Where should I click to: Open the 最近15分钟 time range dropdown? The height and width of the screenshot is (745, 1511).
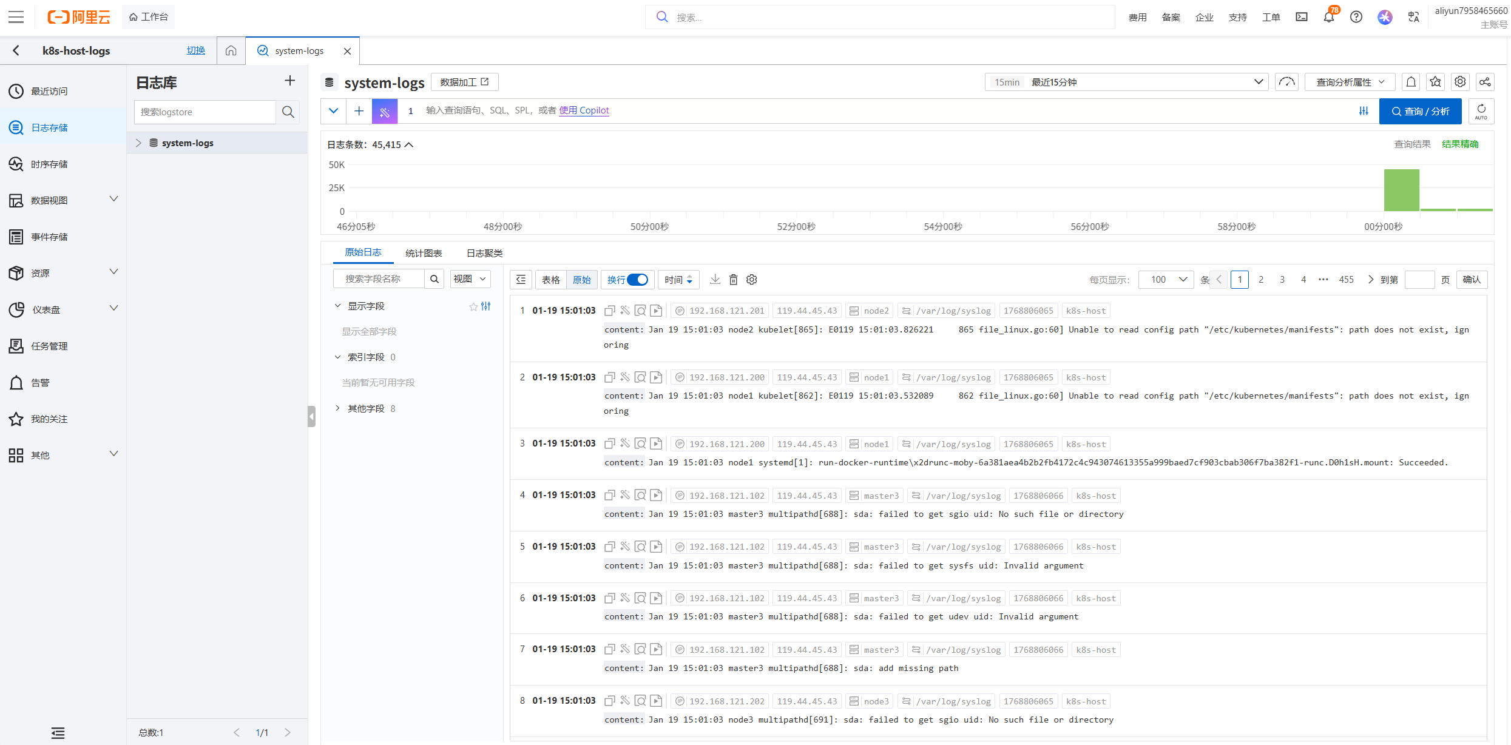pos(1126,82)
